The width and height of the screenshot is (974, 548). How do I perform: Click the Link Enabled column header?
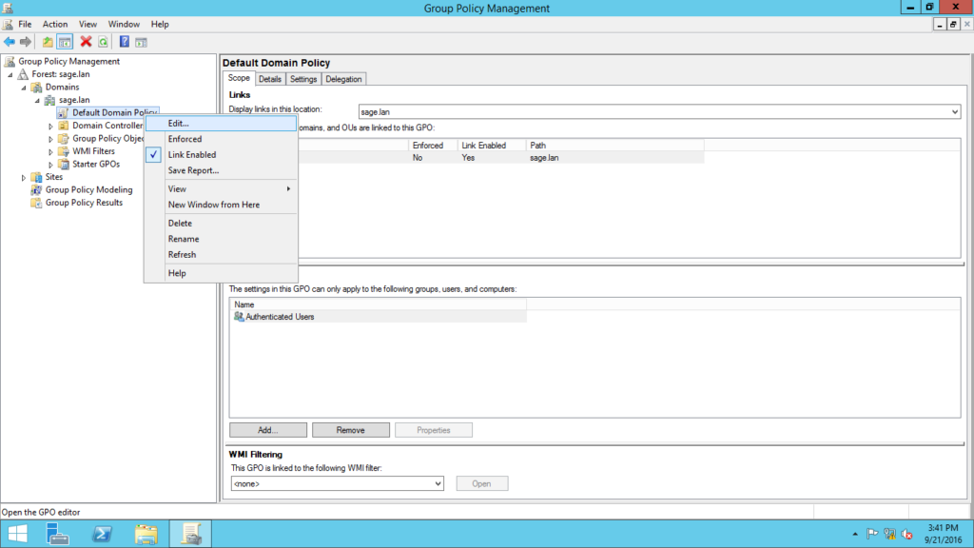tap(492, 146)
